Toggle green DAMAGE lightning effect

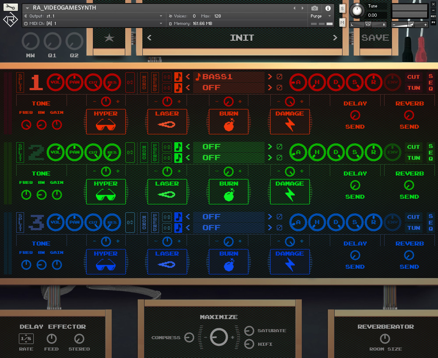click(x=290, y=192)
